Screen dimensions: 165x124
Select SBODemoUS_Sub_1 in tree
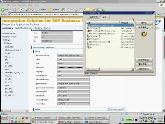[x=13, y=50]
